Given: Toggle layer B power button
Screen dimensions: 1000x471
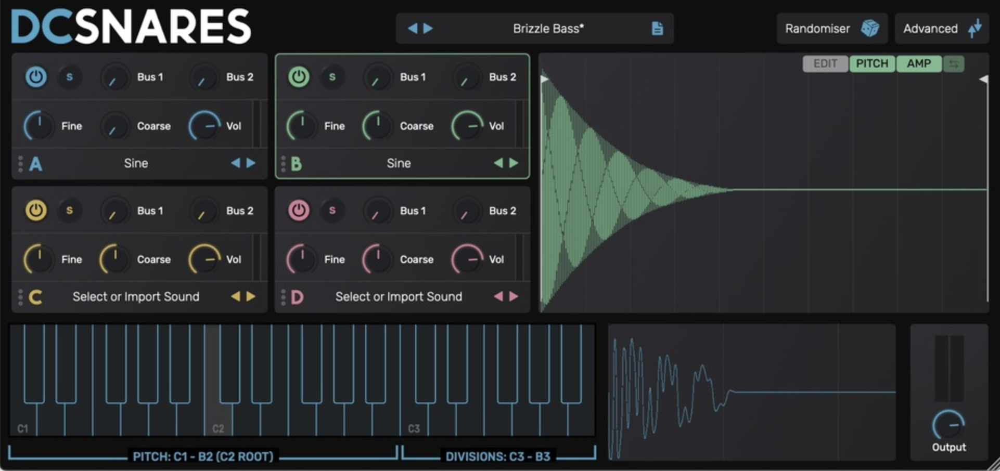Looking at the screenshot, I should [x=299, y=77].
